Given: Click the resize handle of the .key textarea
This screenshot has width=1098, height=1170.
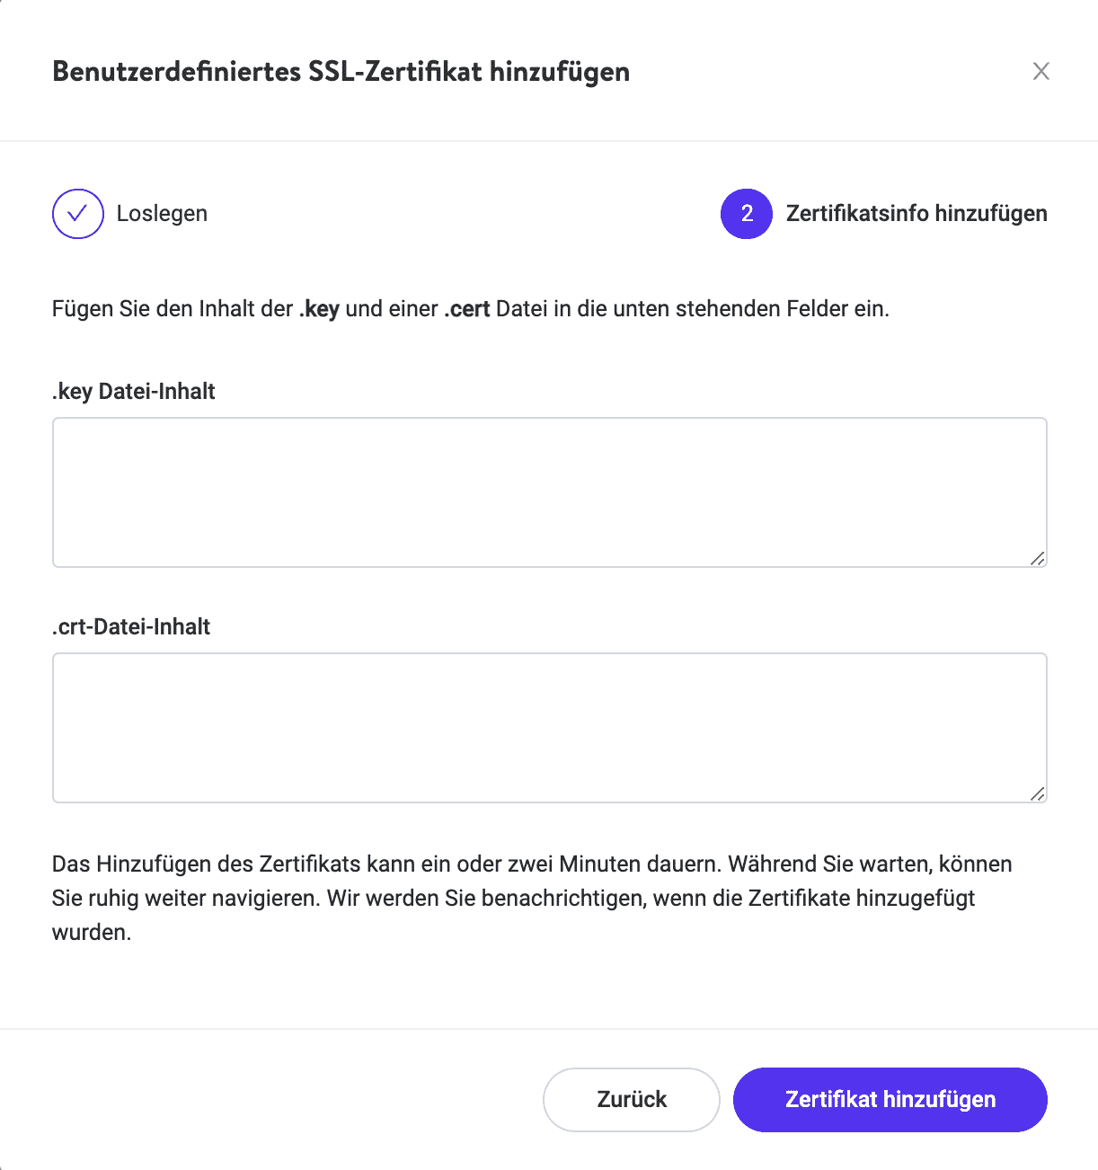Looking at the screenshot, I should point(1038,557).
